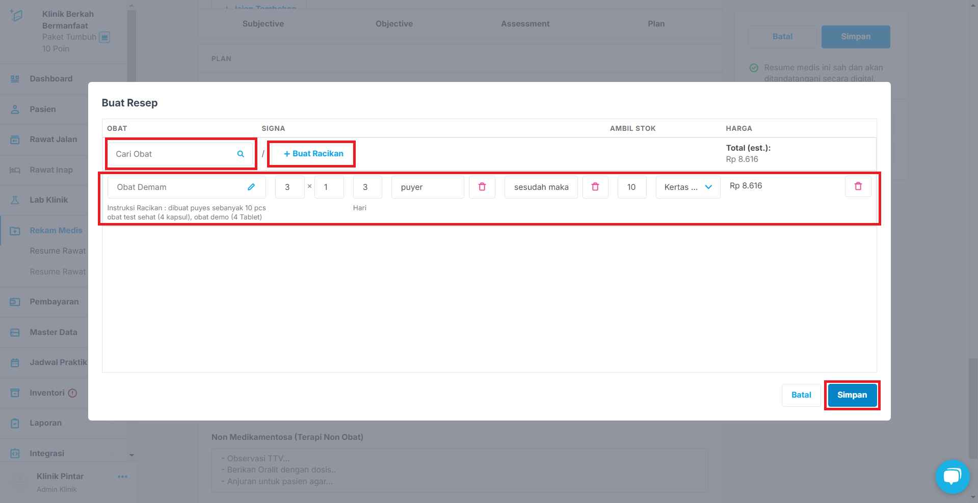Switch to the Assessment tab
978x503 pixels.
(525, 24)
